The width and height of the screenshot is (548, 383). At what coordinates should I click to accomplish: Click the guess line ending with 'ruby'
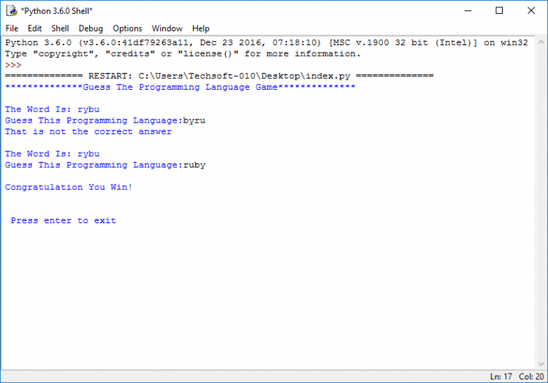105,165
